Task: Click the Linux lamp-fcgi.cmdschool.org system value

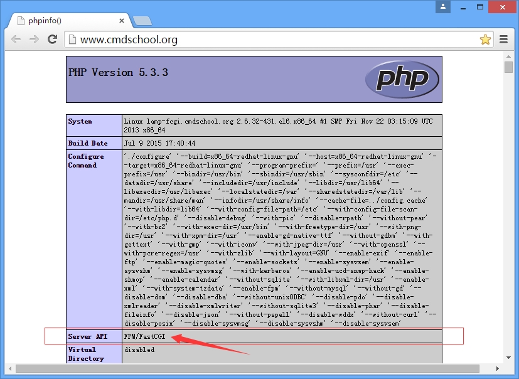Action: pyautogui.click(x=279, y=125)
